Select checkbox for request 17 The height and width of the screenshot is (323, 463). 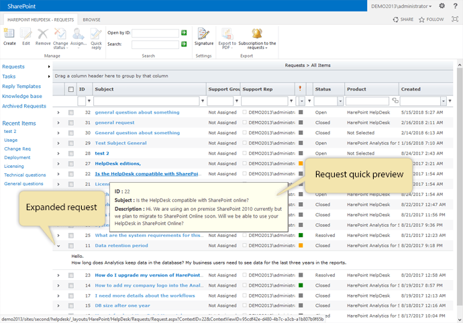71,296
